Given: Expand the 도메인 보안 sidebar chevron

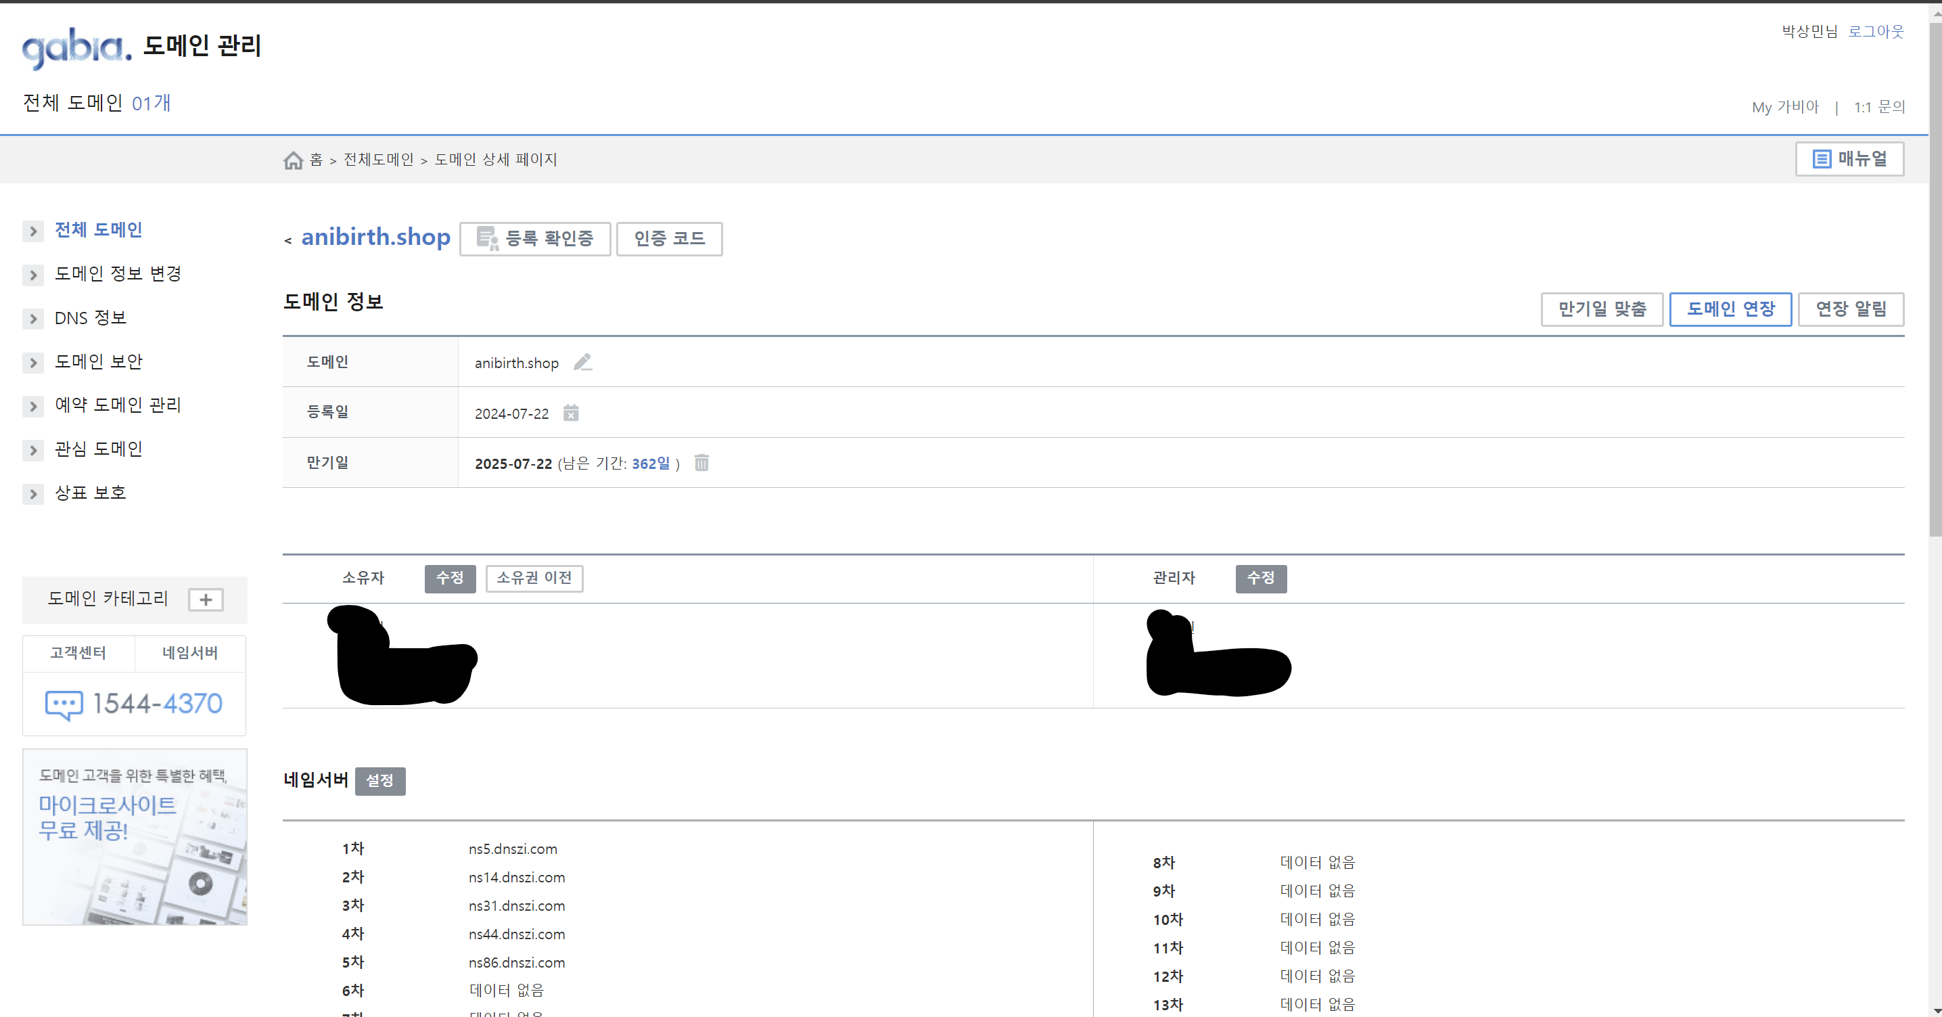Looking at the screenshot, I should pos(33,363).
